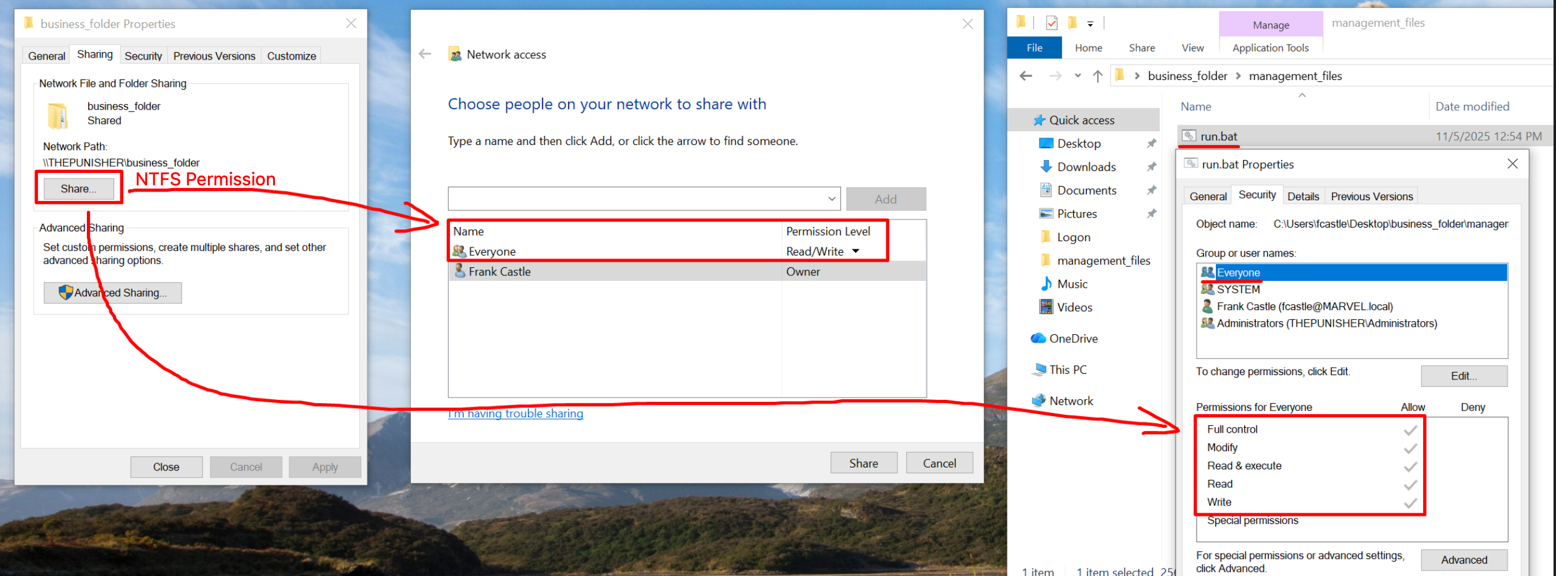This screenshot has width=1556, height=576.
Task: Click the Up arrow in Explorer navigation
Action: click(1097, 76)
